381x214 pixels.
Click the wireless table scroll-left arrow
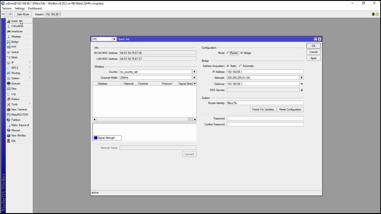tap(94, 119)
